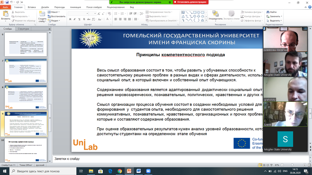Decrease font size with the small A icon
Image resolution: width=312 pixels, height=175 pixels.
103,13
